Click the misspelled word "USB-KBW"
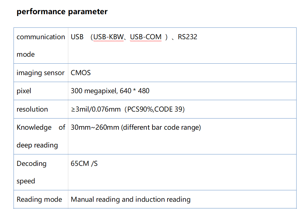308x209 pixels. click(x=108, y=37)
